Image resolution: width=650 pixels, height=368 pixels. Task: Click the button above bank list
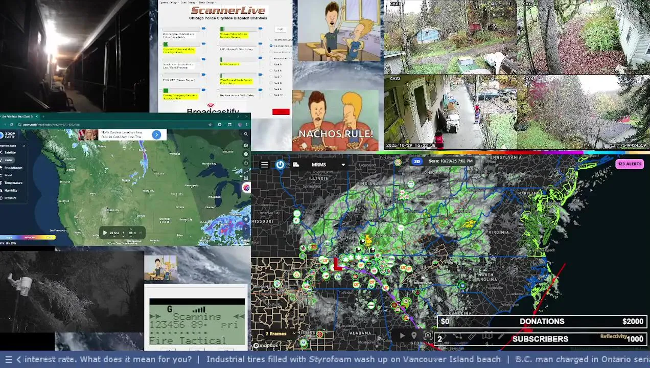click(x=281, y=29)
